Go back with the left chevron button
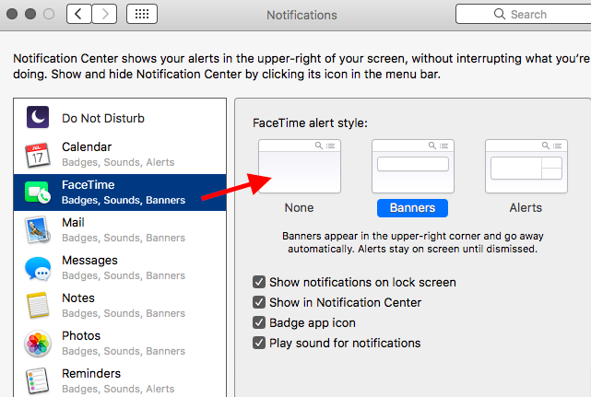Viewport: 591px width, 397px height. coord(78,15)
